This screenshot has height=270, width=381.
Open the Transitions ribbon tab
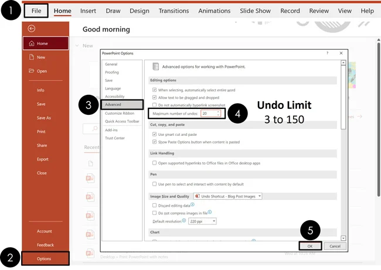(174, 11)
